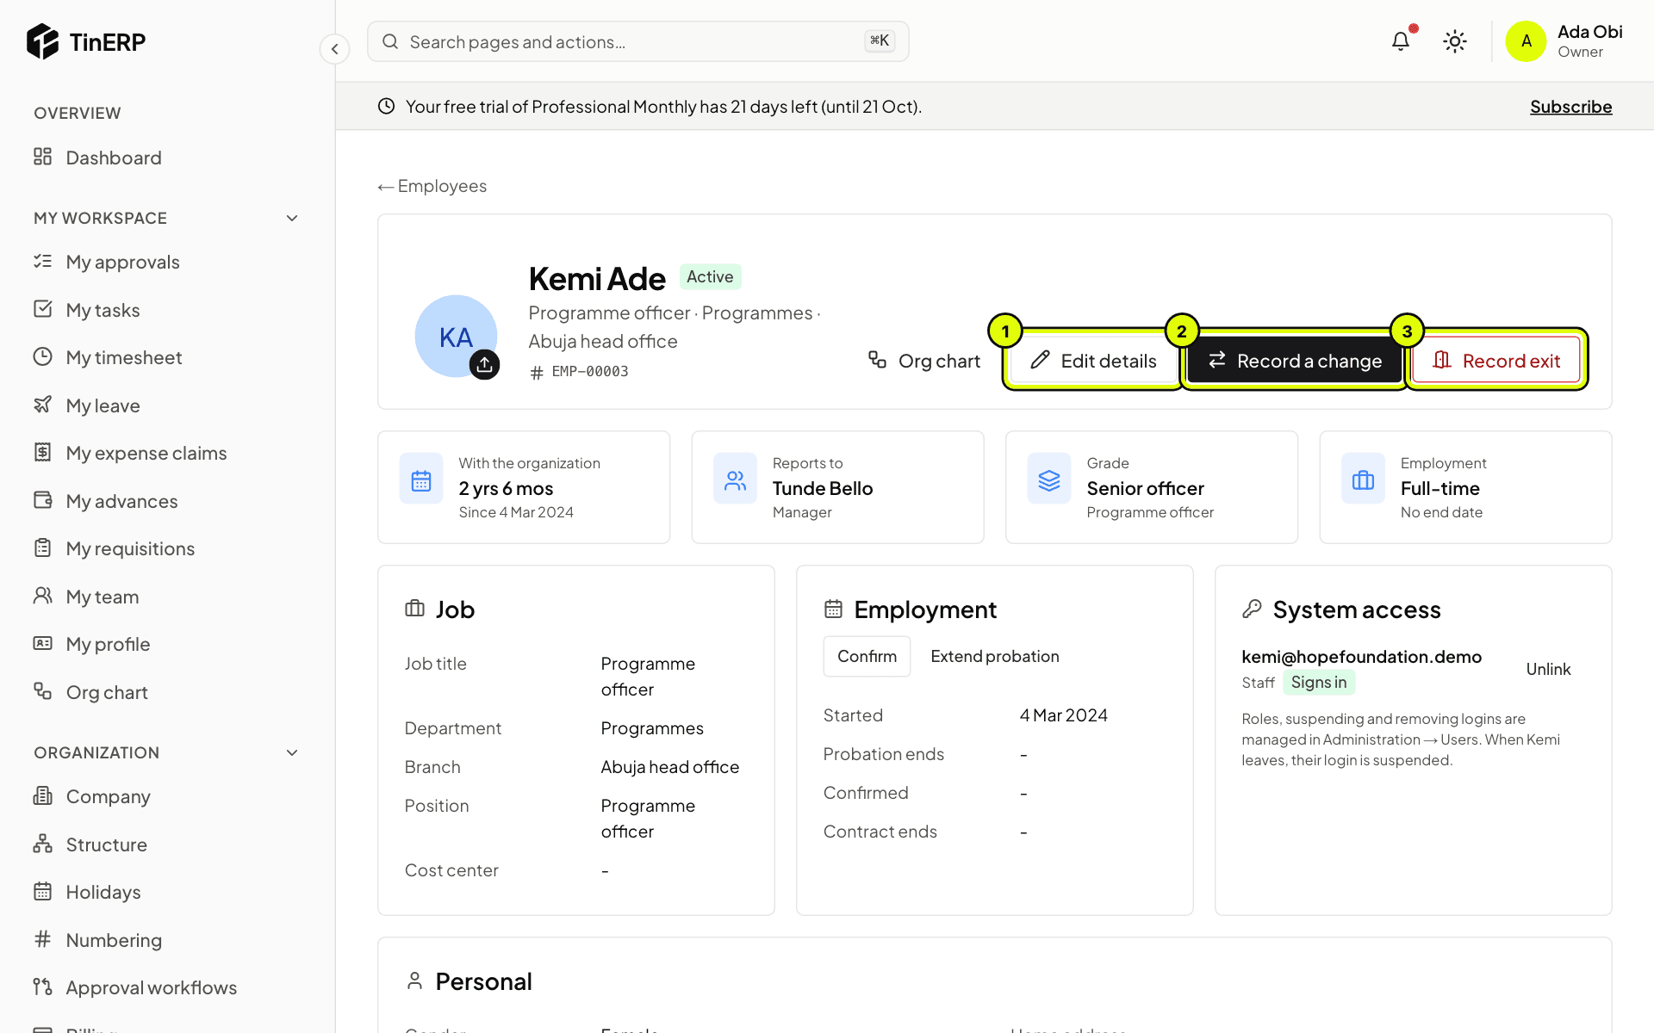The height and width of the screenshot is (1033, 1654).
Task: Click the Numbering hash icon
Action: pyautogui.click(x=42, y=939)
